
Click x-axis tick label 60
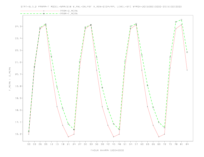tap(142, 144)
